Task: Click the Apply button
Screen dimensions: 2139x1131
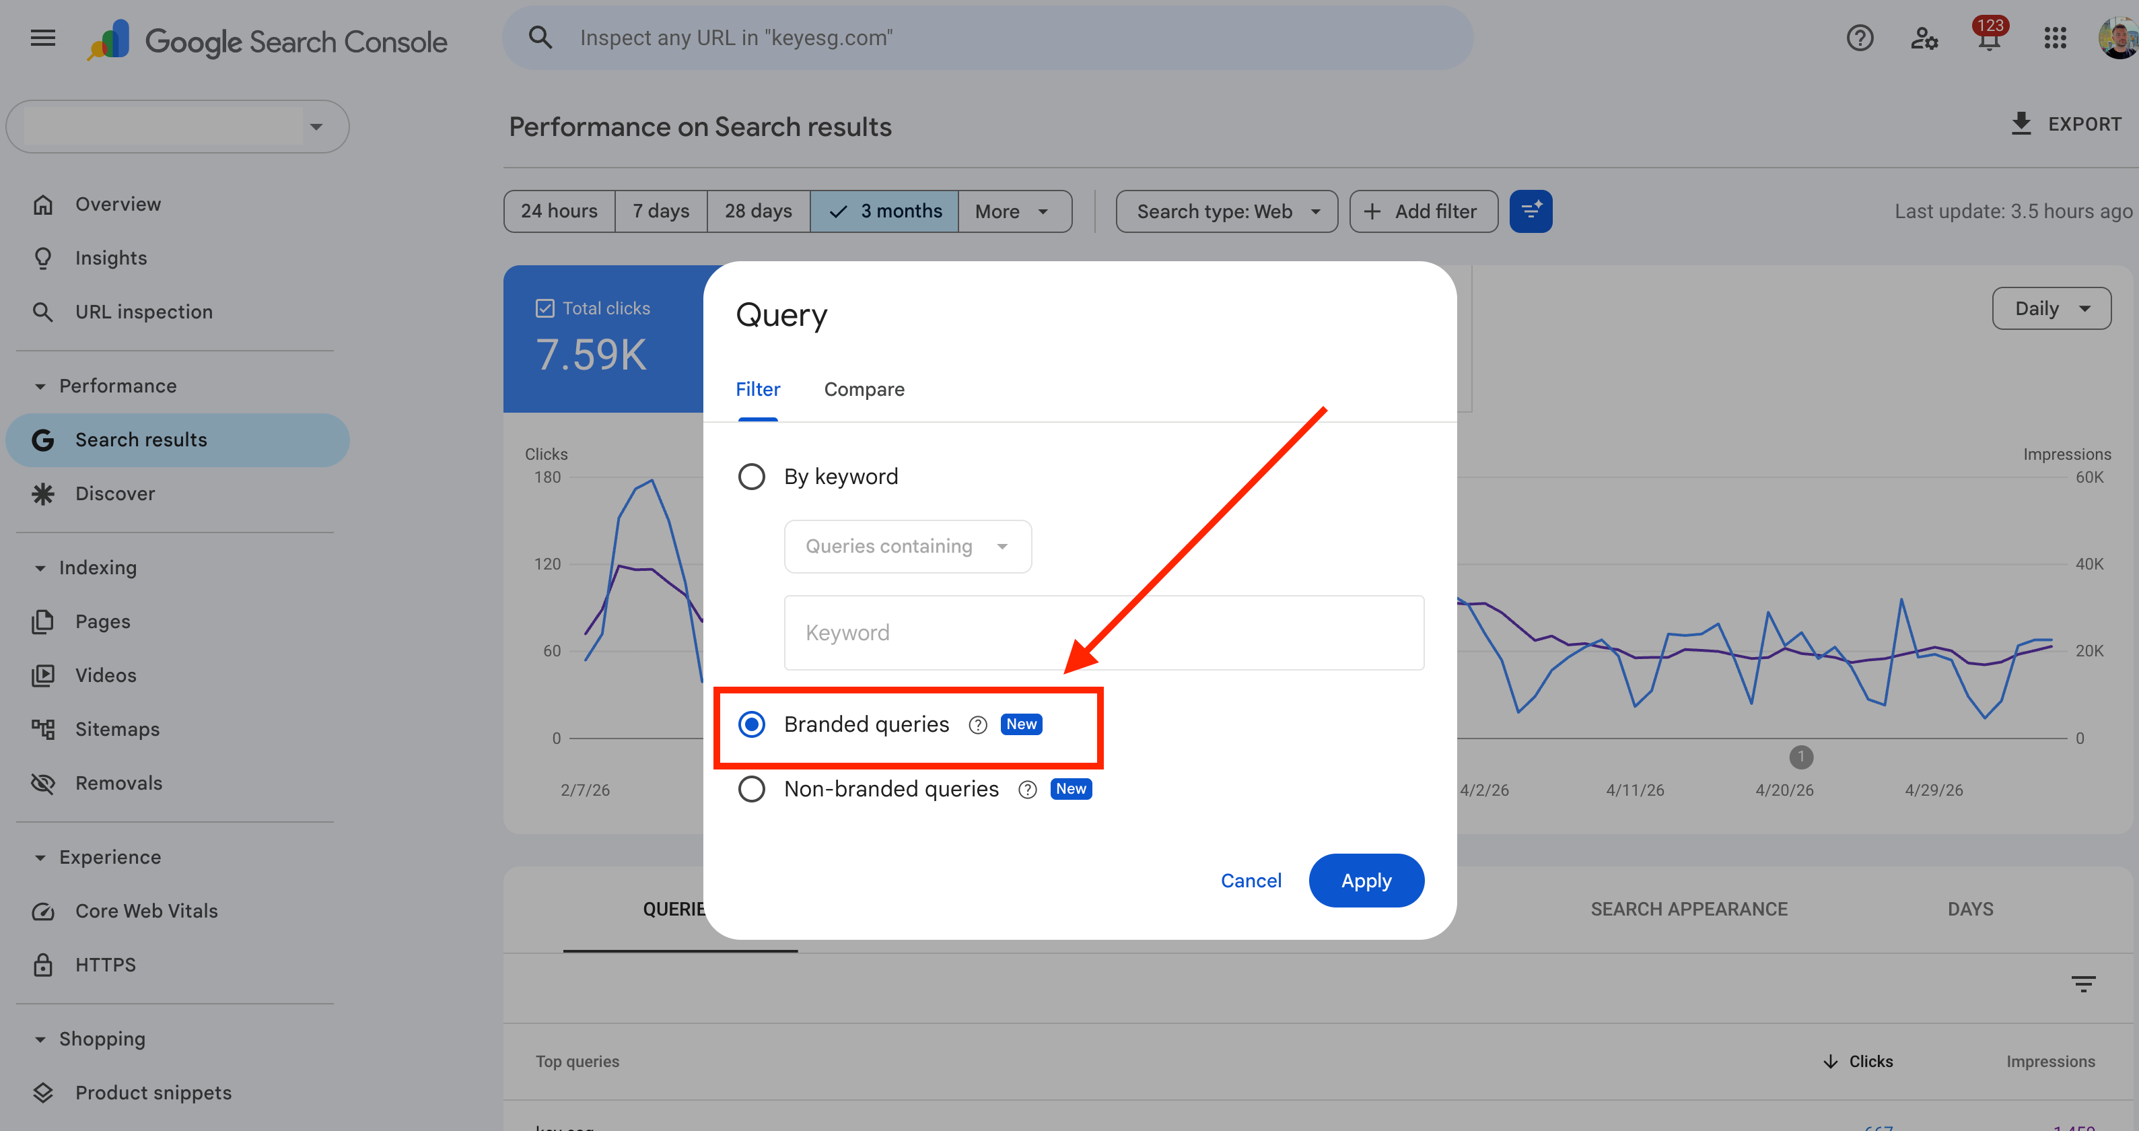Action: tap(1366, 880)
